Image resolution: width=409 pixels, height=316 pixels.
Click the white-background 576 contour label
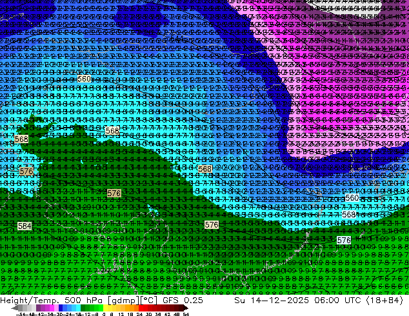(x=344, y=241)
